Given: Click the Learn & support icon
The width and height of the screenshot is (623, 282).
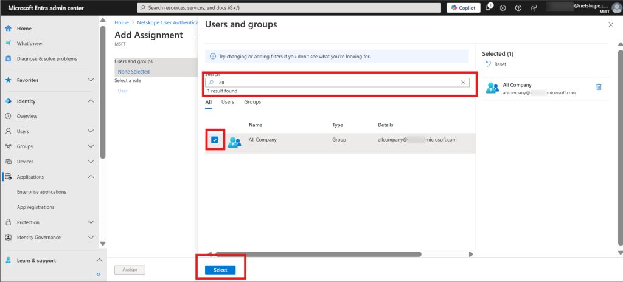Looking at the screenshot, I should 8,261.
